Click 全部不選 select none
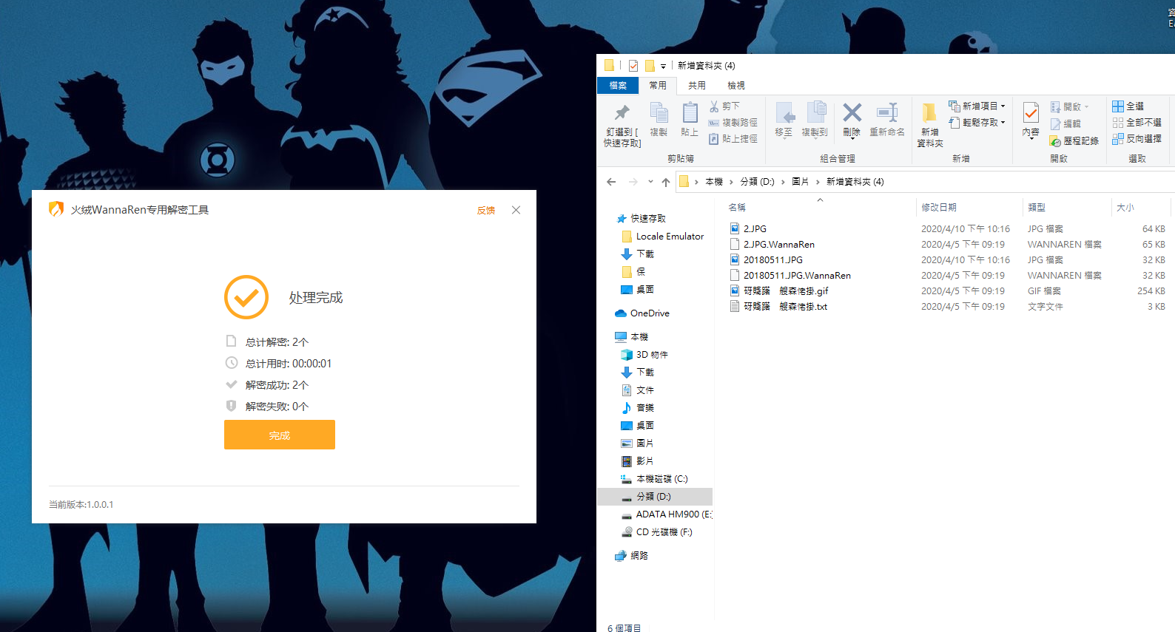1175x632 pixels. click(x=1137, y=123)
